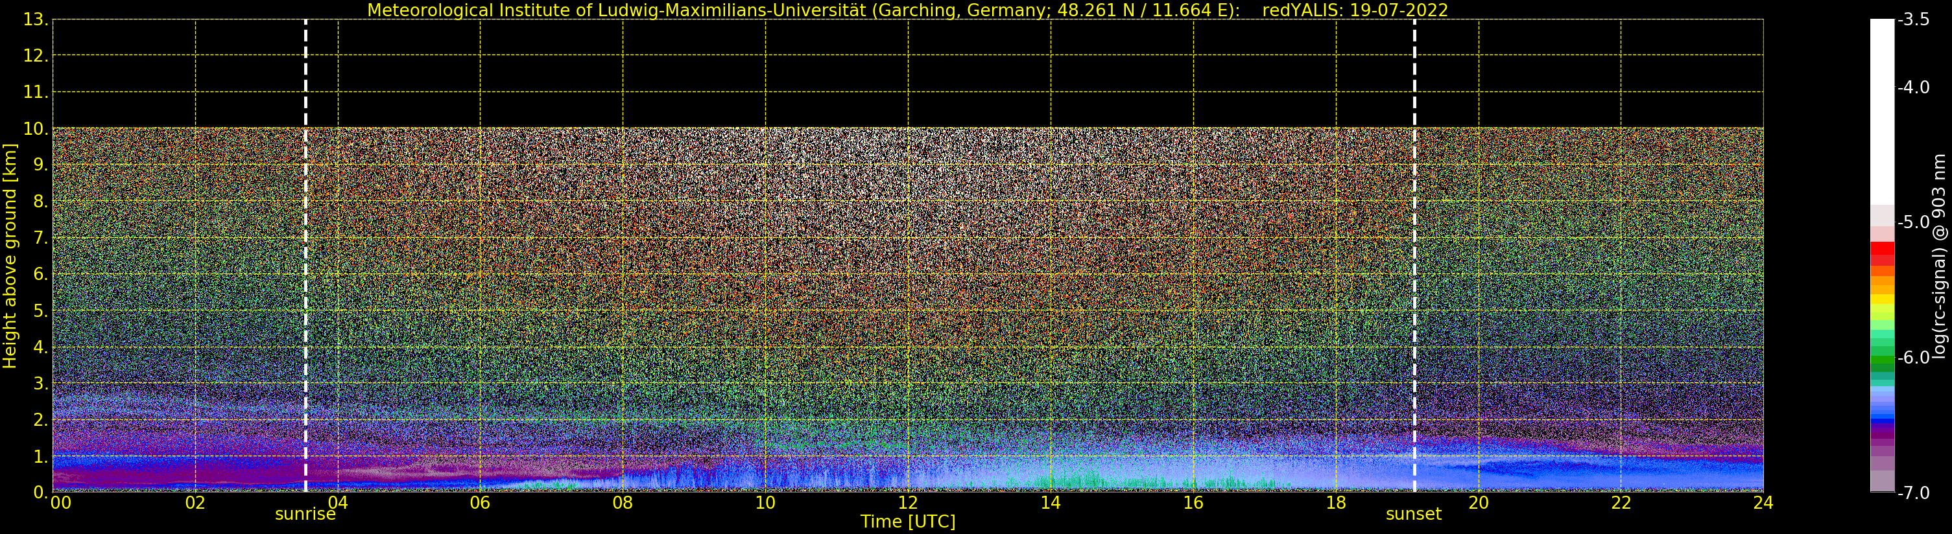This screenshot has height=534, width=1952.
Task: Click the height-axis tick label '10.'
Action: tap(36, 129)
